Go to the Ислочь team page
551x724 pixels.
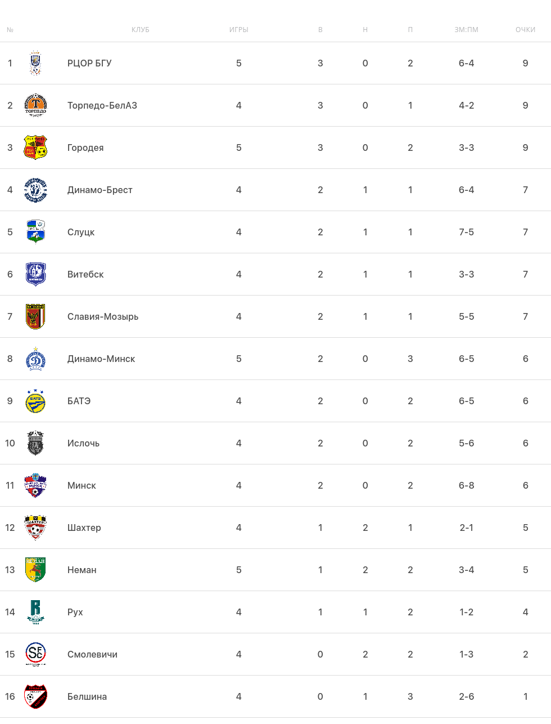pyautogui.click(x=83, y=443)
